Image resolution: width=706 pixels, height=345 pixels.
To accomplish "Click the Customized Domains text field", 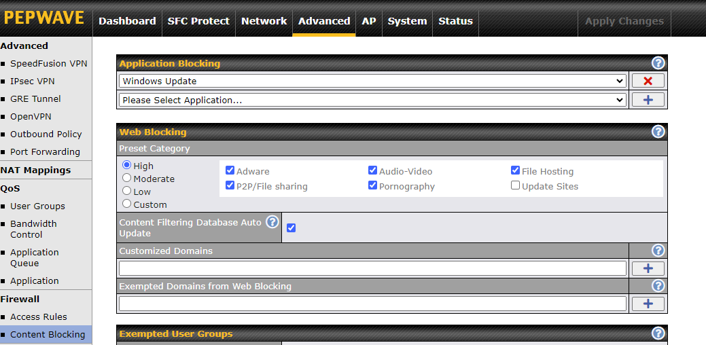I will pos(372,268).
